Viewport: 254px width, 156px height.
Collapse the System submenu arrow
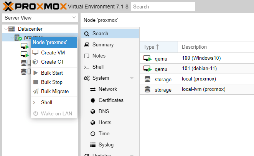pos(132,78)
